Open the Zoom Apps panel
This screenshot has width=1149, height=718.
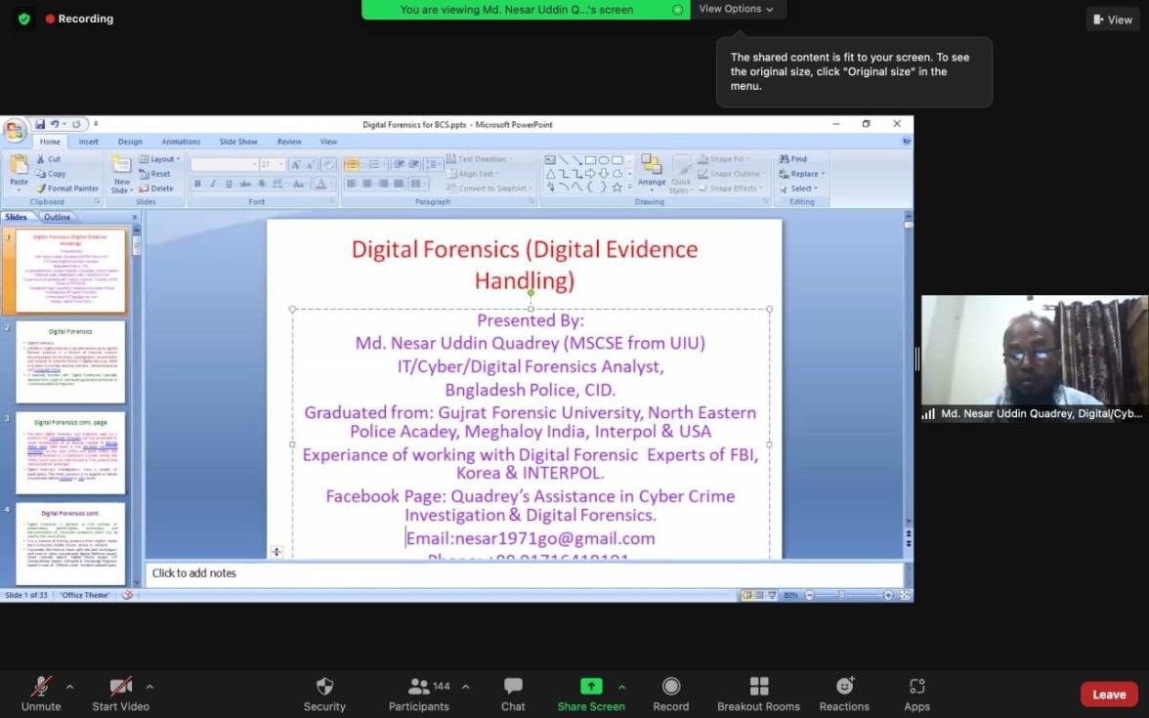point(916,694)
